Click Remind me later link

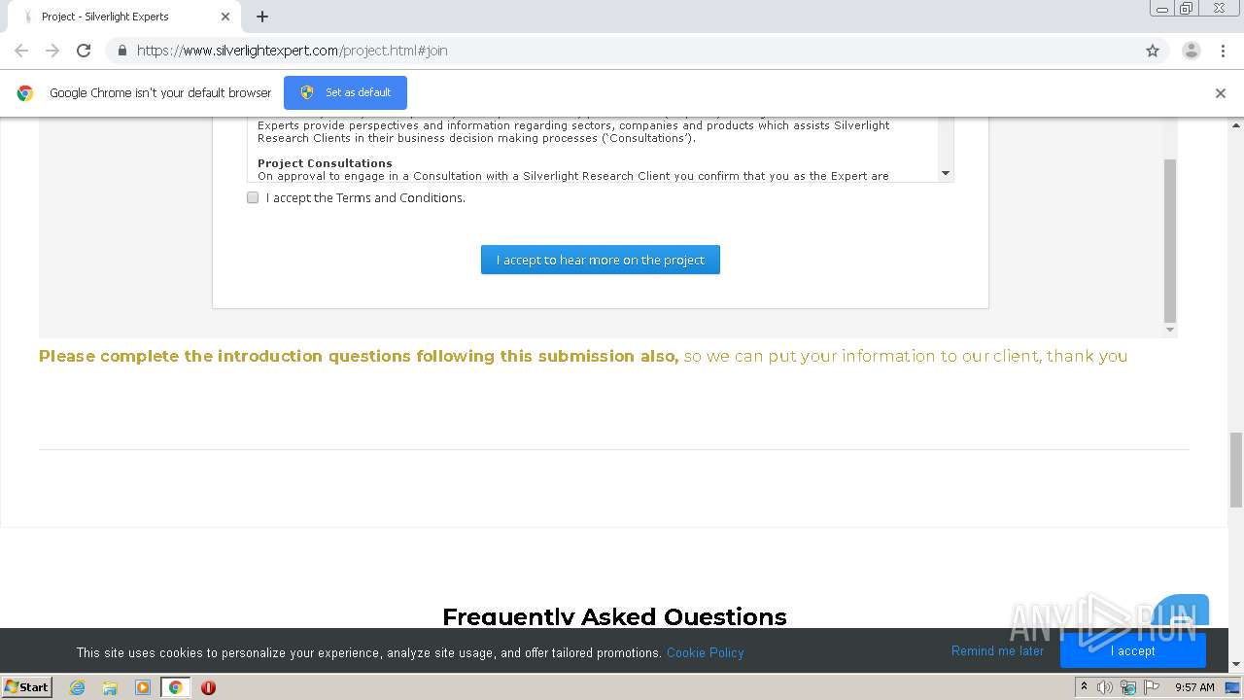pos(997,651)
